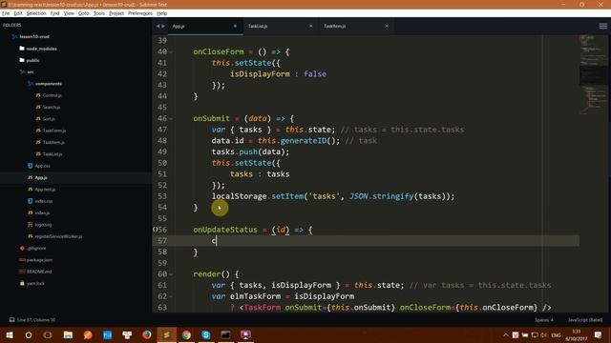Open registerServiceWorker.js in the sidebar

click(x=58, y=236)
